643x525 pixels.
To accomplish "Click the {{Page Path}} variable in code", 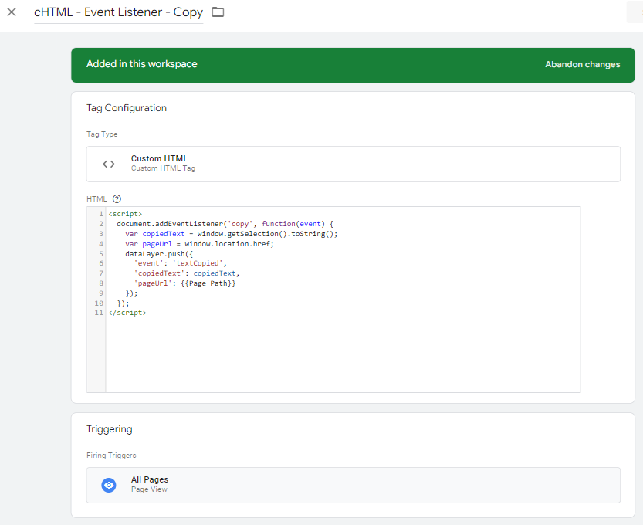I will (x=210, y=283).
